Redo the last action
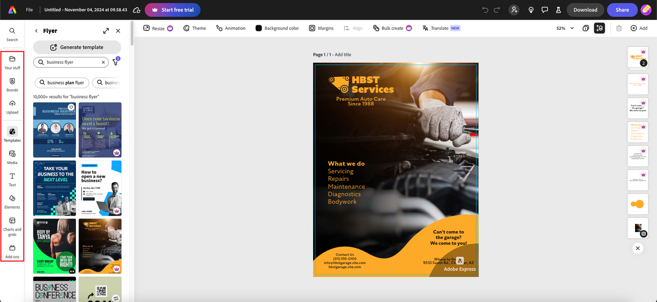The image size is (657, 302). pyautogui.click(x=497, y=10)
